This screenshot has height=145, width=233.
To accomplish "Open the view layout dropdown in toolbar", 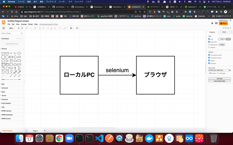I will pos(4,28).
